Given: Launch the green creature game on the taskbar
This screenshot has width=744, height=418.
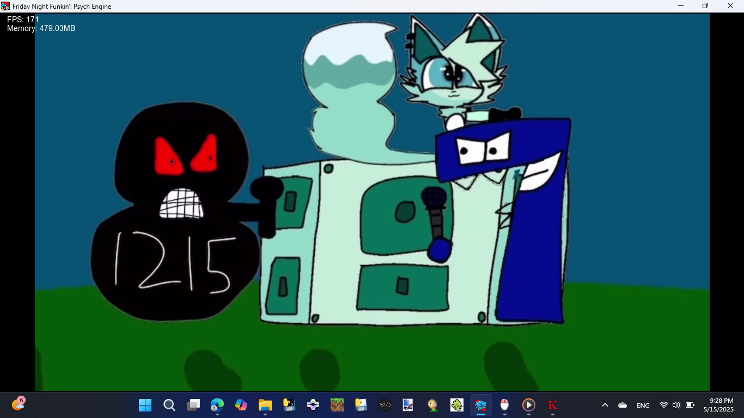Looking at the screenshot, I should [456, 405].
